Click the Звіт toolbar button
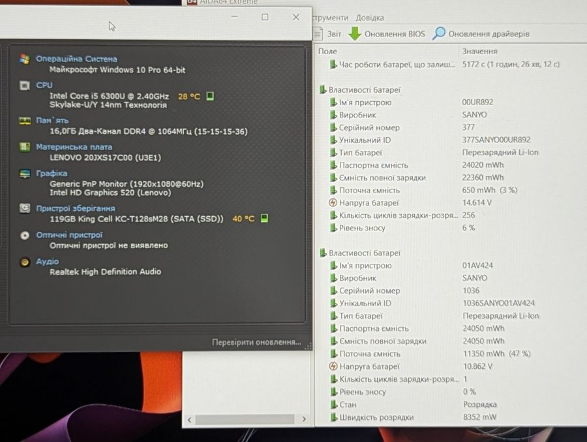This screenshot has width=587, height=442. tap(327, 34)
